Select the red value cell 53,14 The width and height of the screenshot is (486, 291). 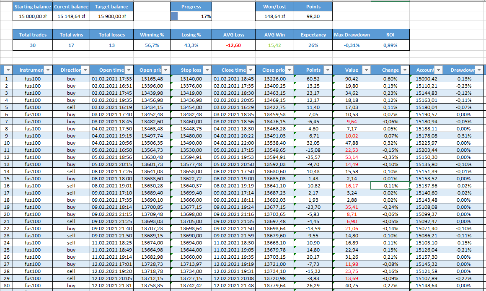(352, 157)
